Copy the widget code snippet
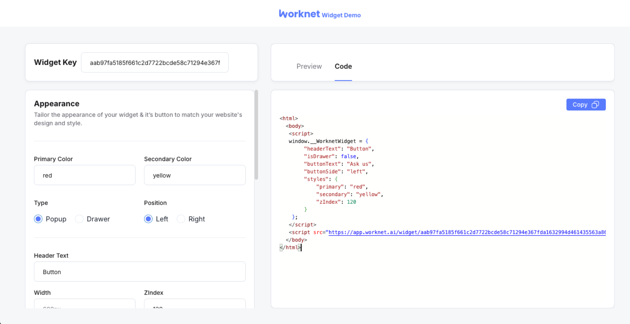This screenshot has width=630, height=324. 586,104
